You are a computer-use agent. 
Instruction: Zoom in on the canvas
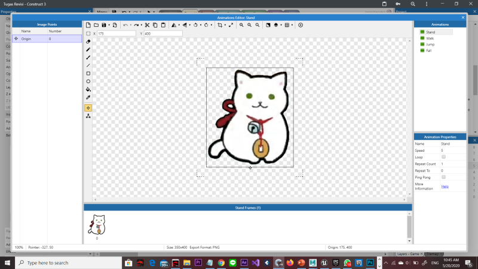point(241,25)
